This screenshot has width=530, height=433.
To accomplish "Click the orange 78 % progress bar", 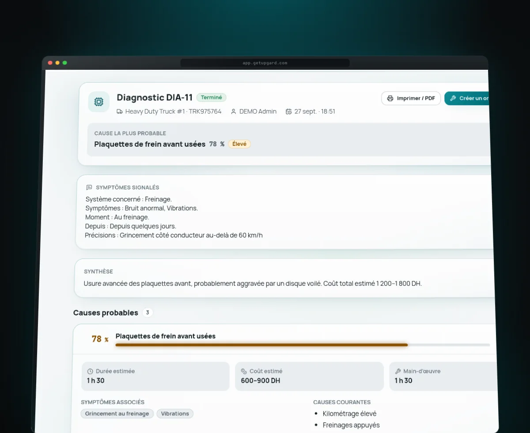I will tap(261, 345).
